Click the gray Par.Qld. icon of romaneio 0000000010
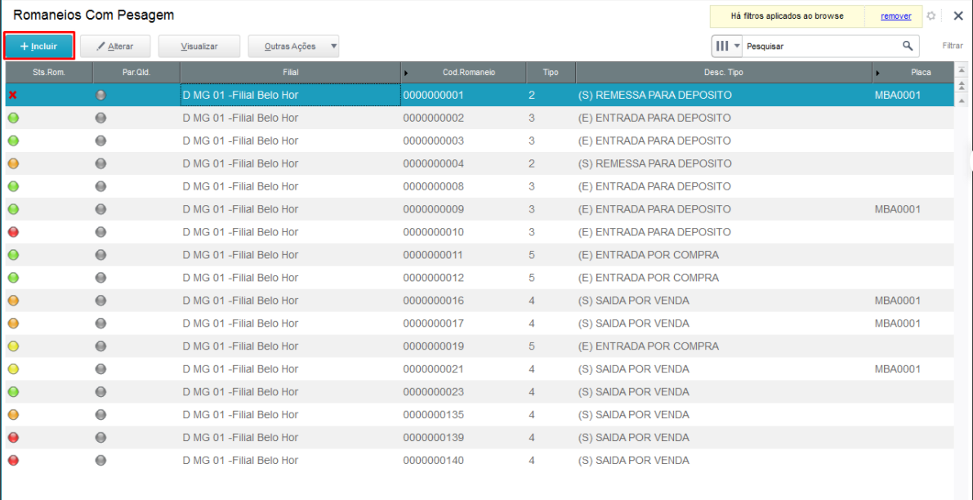 click(100, 232)
